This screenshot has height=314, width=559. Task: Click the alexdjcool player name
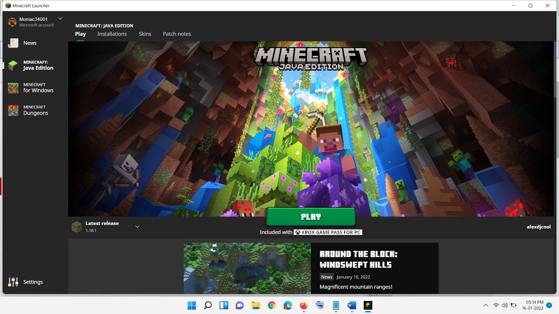point(538,227)
